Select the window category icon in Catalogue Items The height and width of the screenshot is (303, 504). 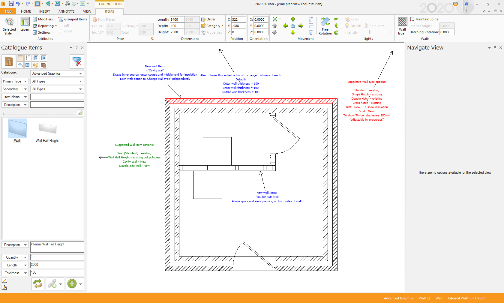coord(43,58)
